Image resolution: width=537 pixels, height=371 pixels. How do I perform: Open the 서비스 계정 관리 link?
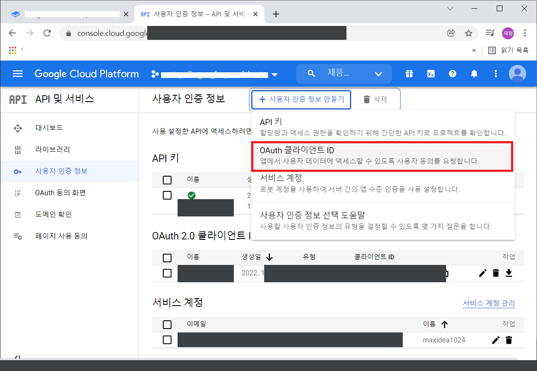click(489, 303)
